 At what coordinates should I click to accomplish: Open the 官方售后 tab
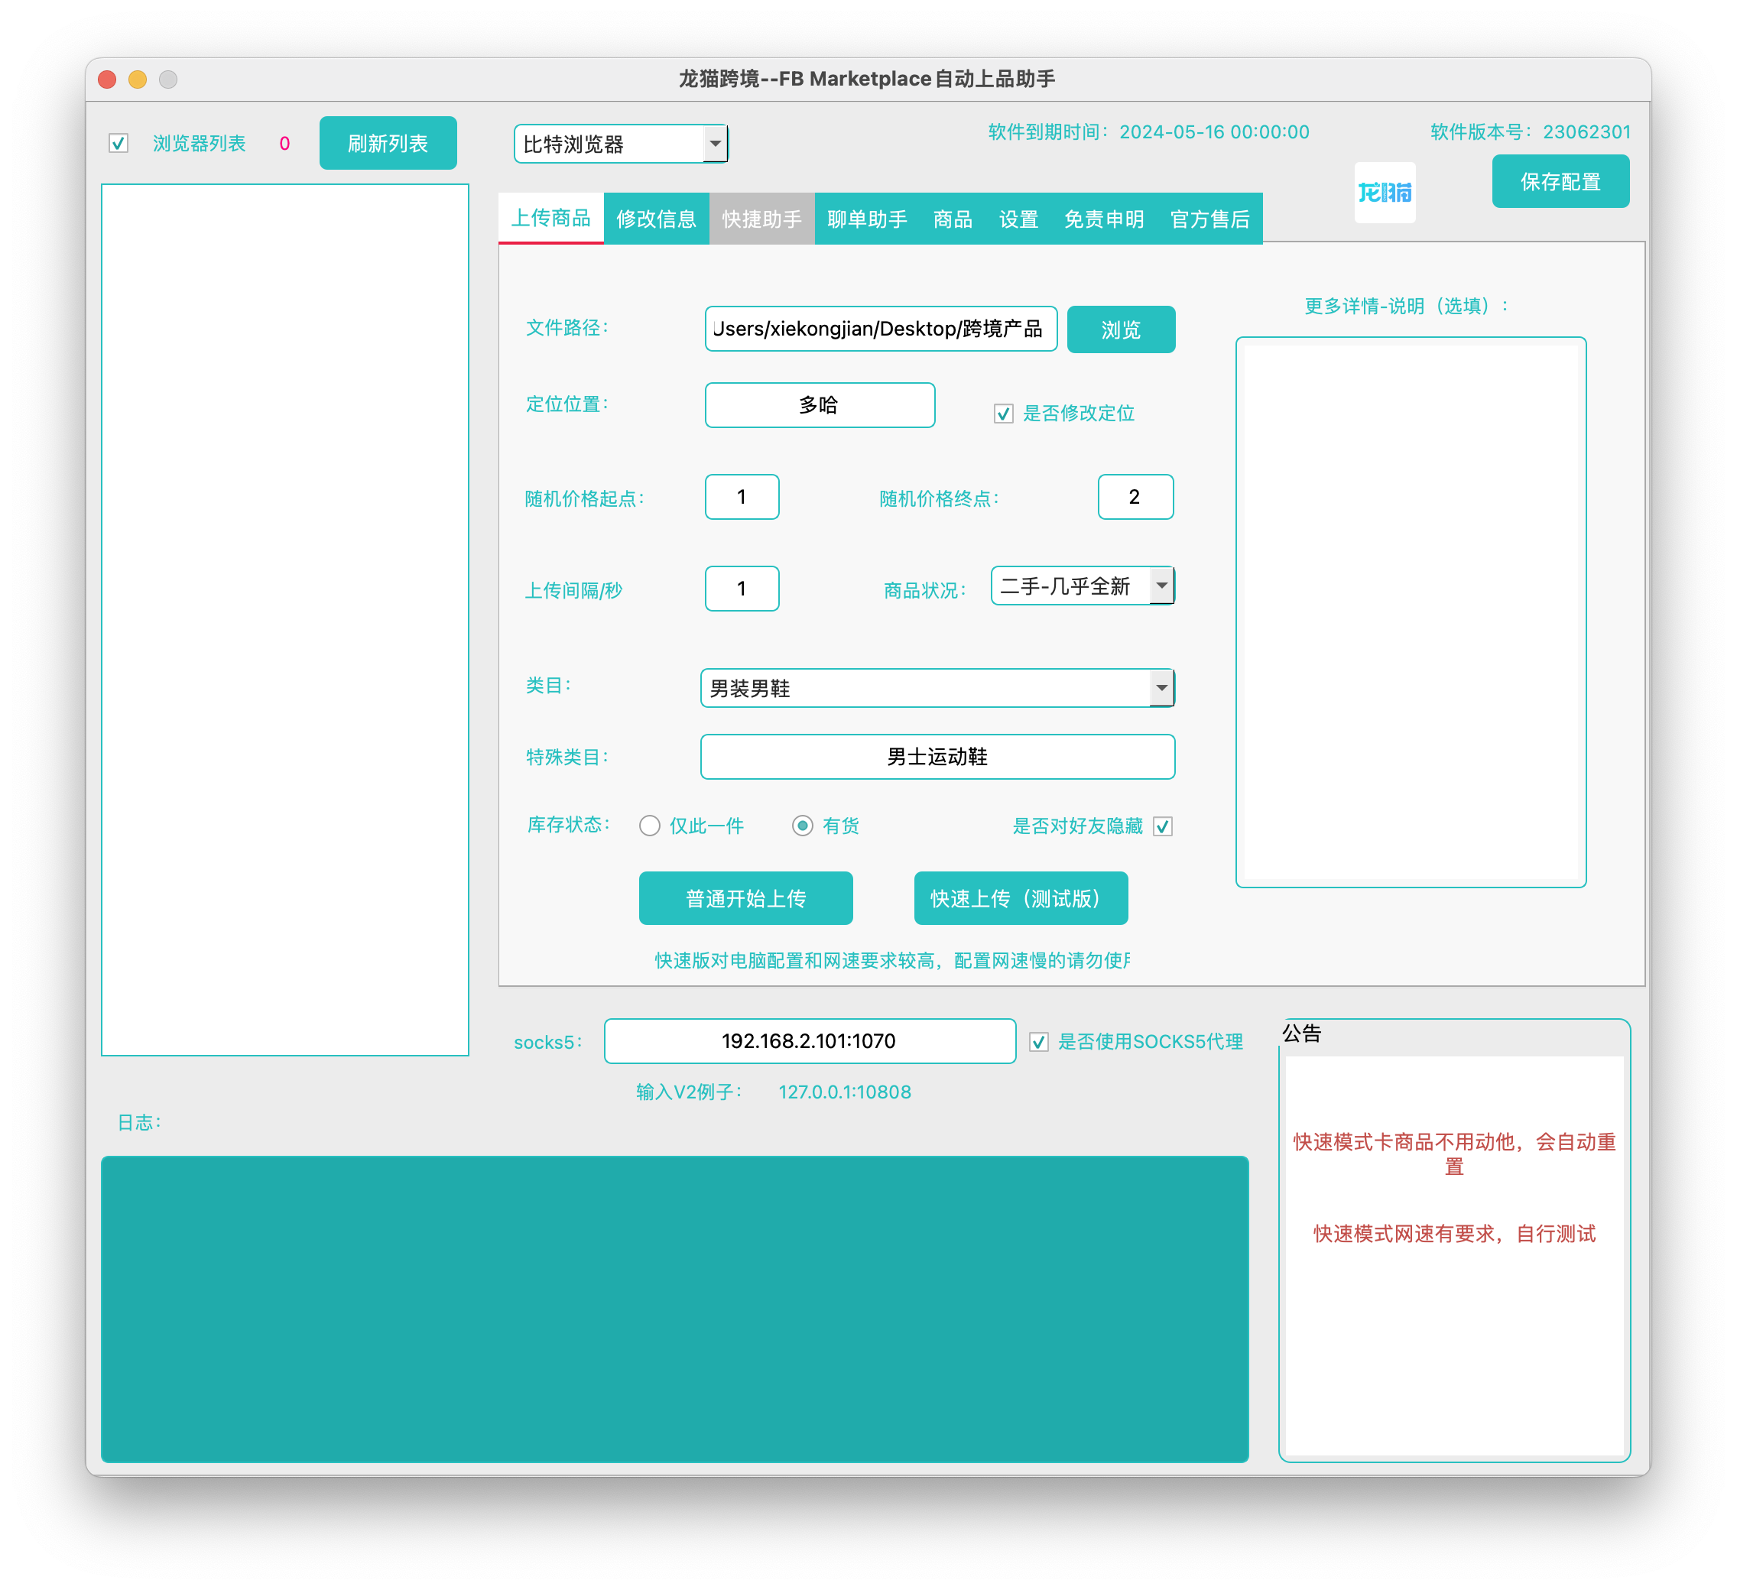click(x=1209, y=219)
